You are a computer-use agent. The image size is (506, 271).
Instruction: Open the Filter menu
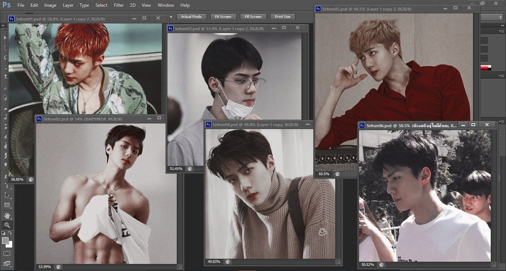pos(118,5)
